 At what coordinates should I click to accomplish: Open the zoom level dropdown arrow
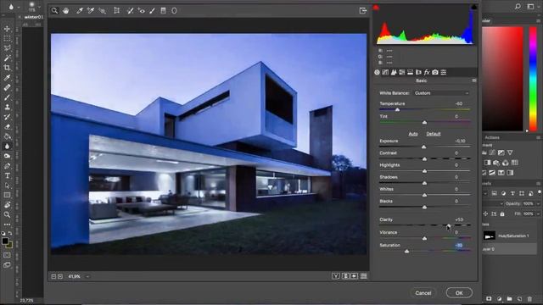(x=87, y=276)
